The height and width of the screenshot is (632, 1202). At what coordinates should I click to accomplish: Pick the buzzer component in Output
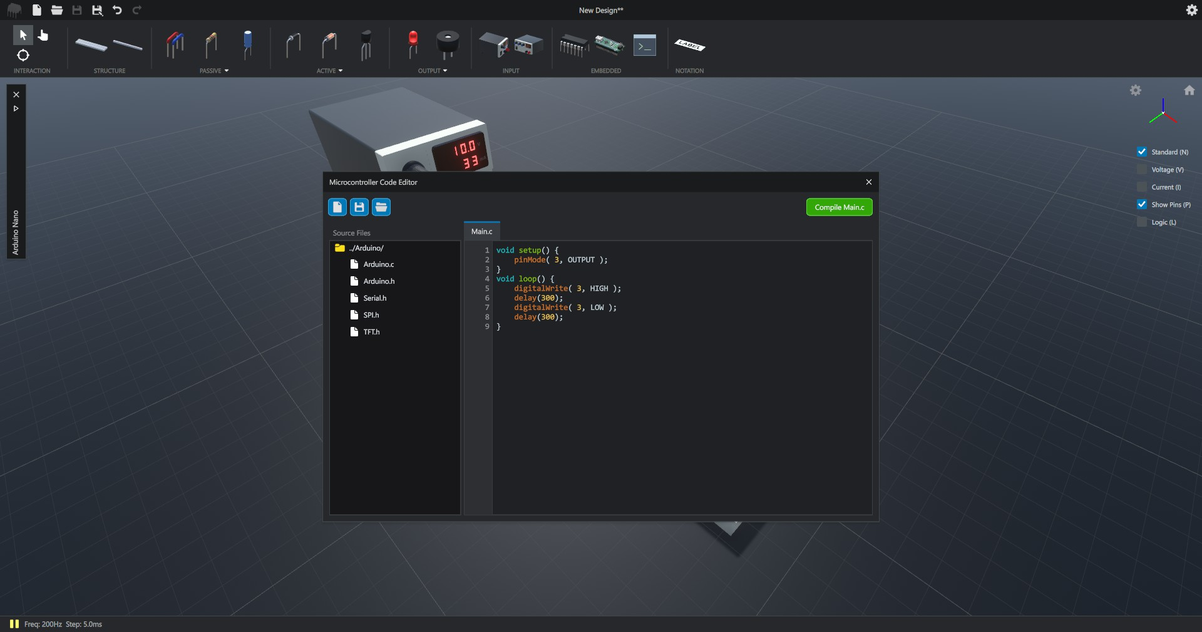point(447,44)
